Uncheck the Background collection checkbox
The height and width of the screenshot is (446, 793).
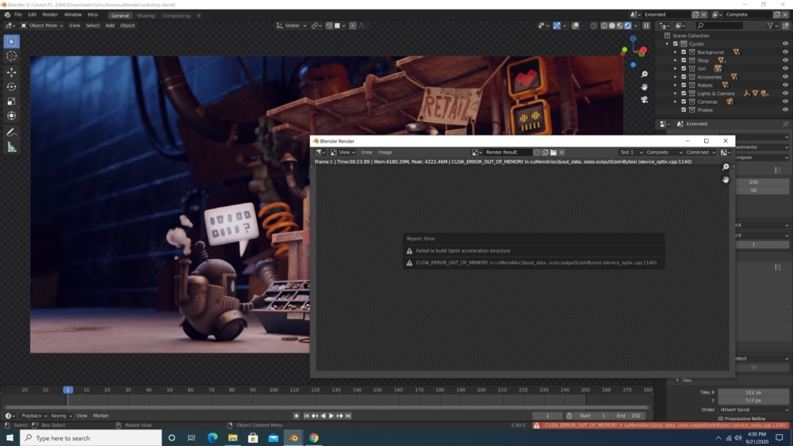pos(684,52)
